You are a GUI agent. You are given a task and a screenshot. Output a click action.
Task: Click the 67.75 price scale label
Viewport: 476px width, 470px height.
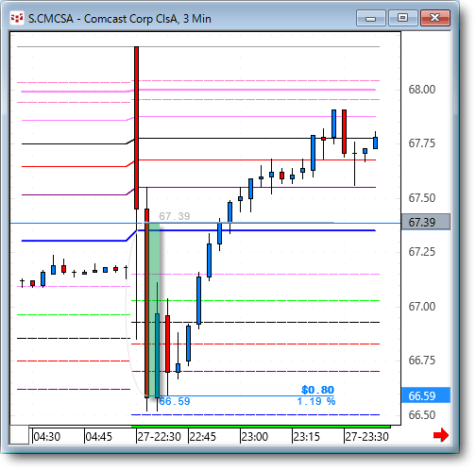(422, 143)
